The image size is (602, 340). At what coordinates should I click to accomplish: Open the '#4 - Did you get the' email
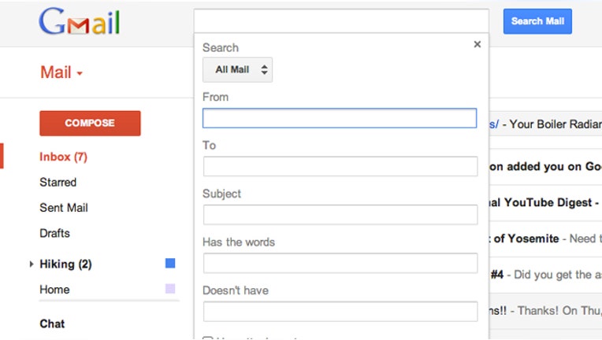(x=545, y=275)
